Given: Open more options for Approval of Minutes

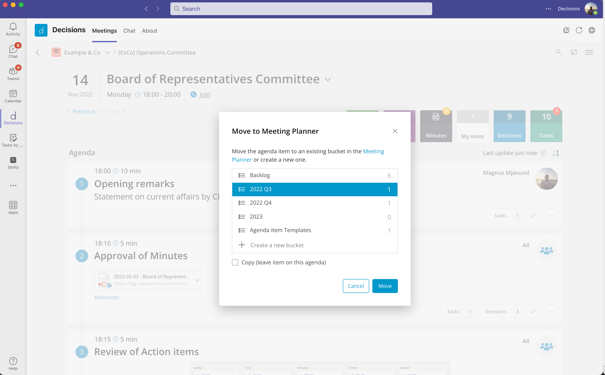Looking at the screenshot, I should [551, 311].
